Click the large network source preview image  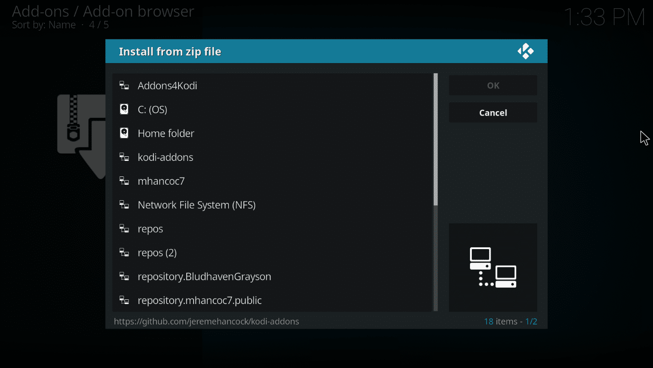pos(493,267)
